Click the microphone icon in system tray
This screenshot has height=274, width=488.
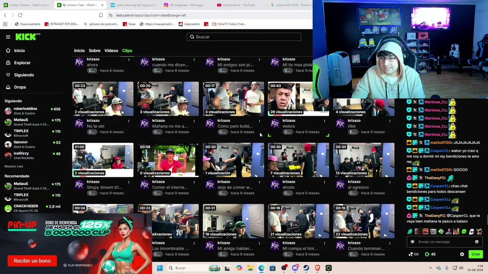click(x=447, y=268)
